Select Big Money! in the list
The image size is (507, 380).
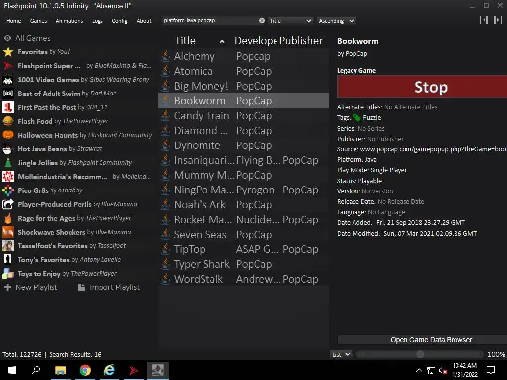point(244,86)
